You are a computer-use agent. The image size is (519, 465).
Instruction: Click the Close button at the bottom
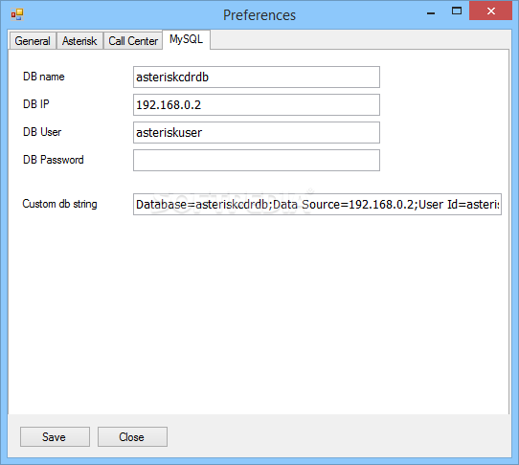coord(132,437)
